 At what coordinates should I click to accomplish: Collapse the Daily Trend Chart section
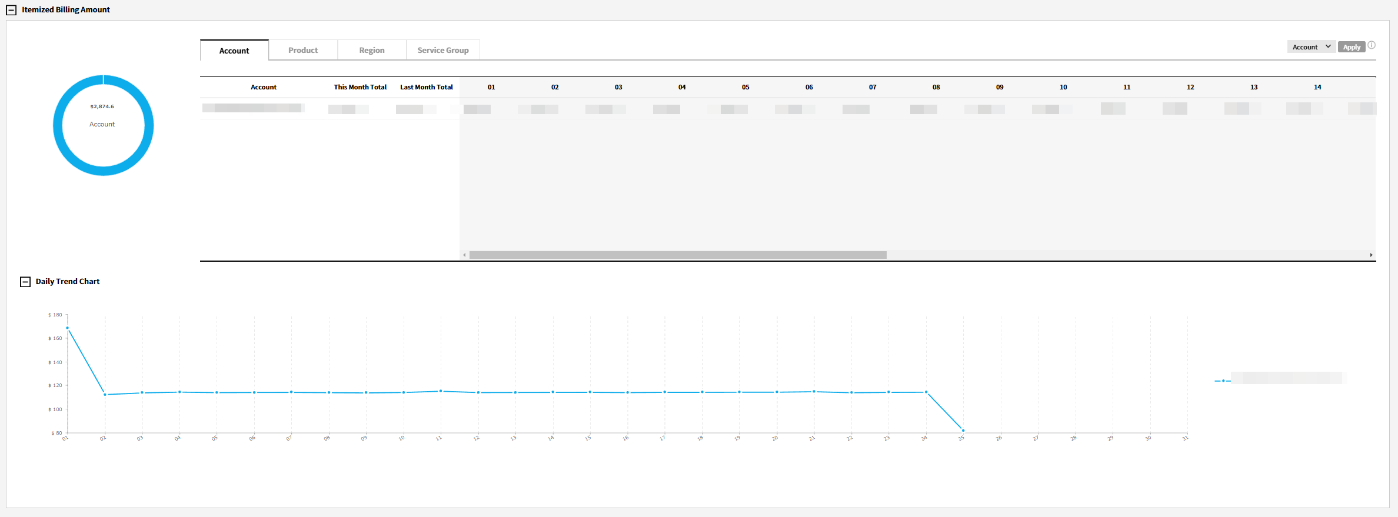coord(25,282)
